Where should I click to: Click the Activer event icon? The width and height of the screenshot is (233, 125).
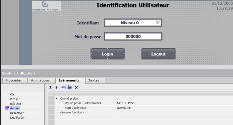tap(7, 108)
